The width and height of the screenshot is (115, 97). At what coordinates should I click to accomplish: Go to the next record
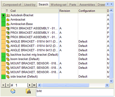(x=30, y=85)
